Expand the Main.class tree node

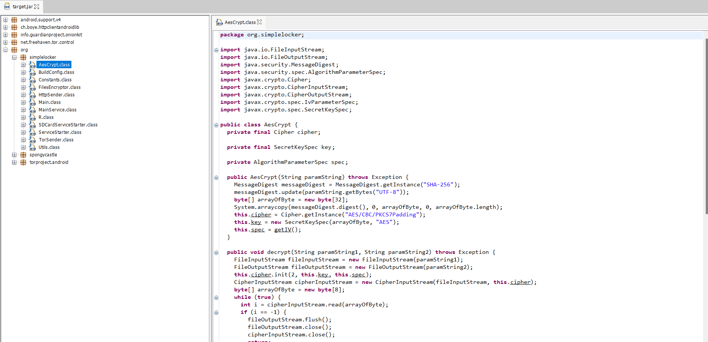pos(23,102)
